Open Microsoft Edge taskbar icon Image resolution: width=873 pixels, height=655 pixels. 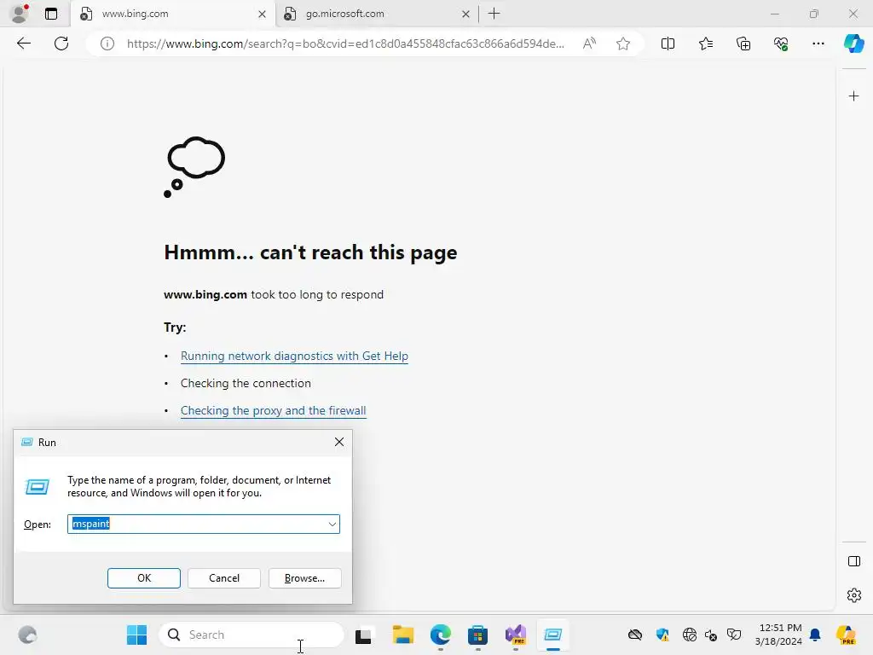[x=441, y=635]
